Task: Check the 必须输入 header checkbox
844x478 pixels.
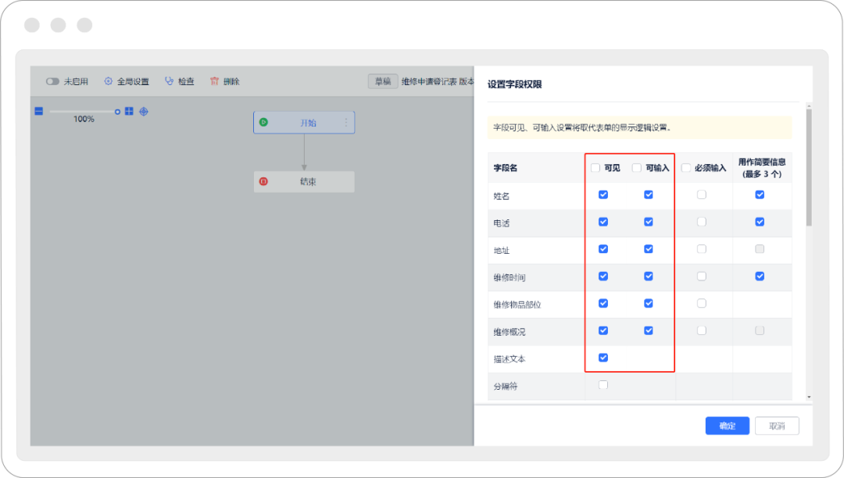Action: coord(686,168)
